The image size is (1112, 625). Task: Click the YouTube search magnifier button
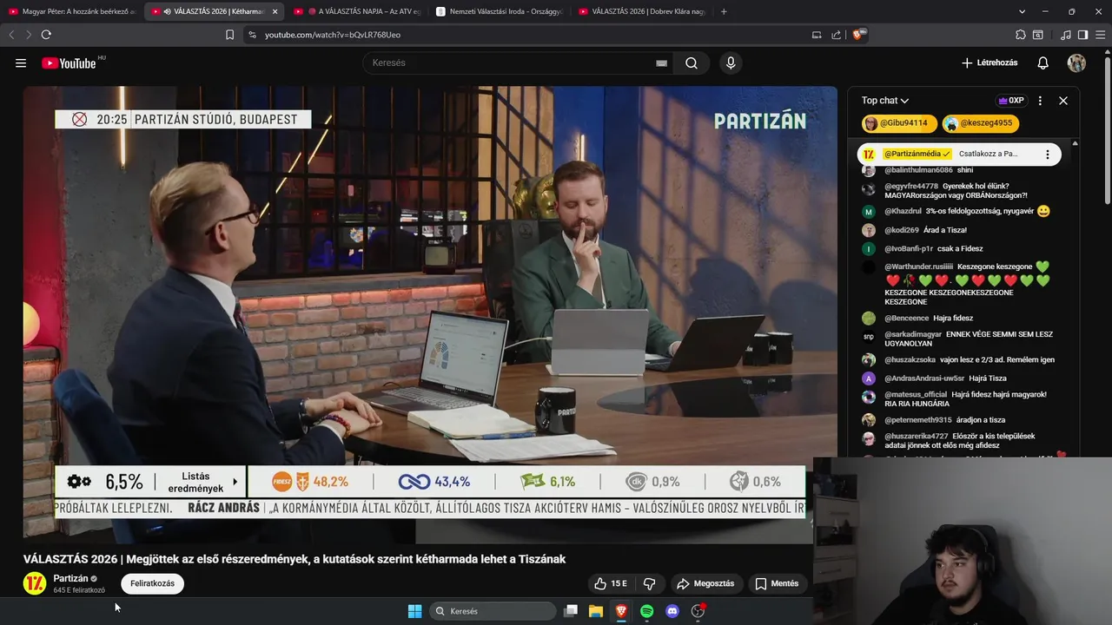click(692, 62)
